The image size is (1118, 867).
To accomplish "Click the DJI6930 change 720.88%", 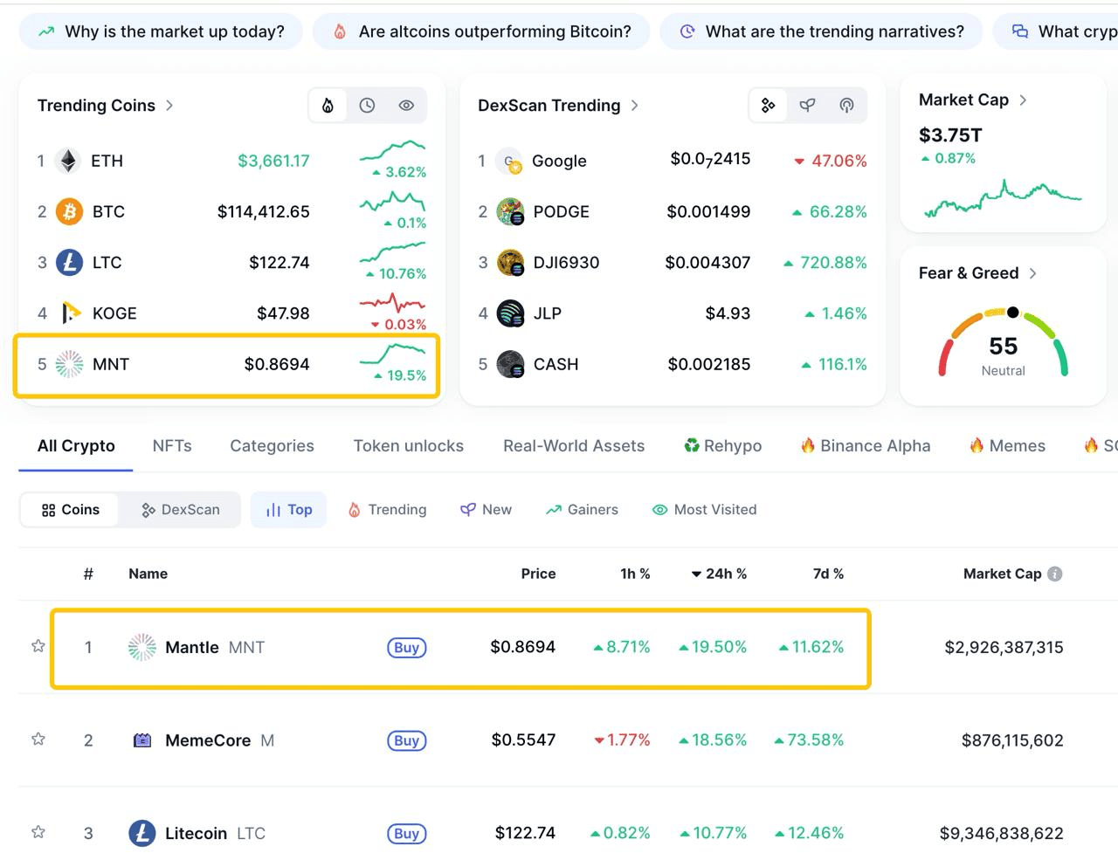I will [825, 263].
